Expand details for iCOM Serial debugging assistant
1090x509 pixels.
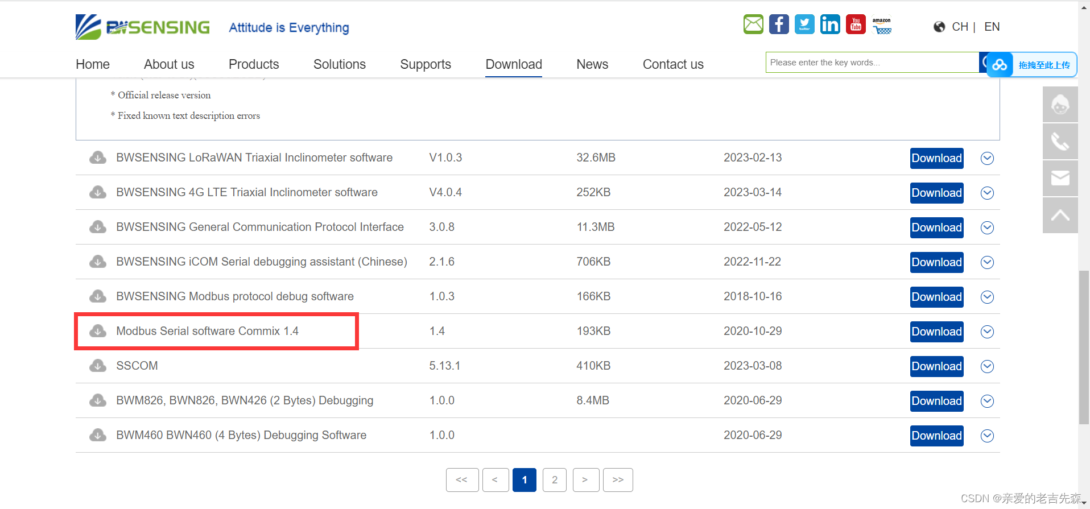coord(987,262)
